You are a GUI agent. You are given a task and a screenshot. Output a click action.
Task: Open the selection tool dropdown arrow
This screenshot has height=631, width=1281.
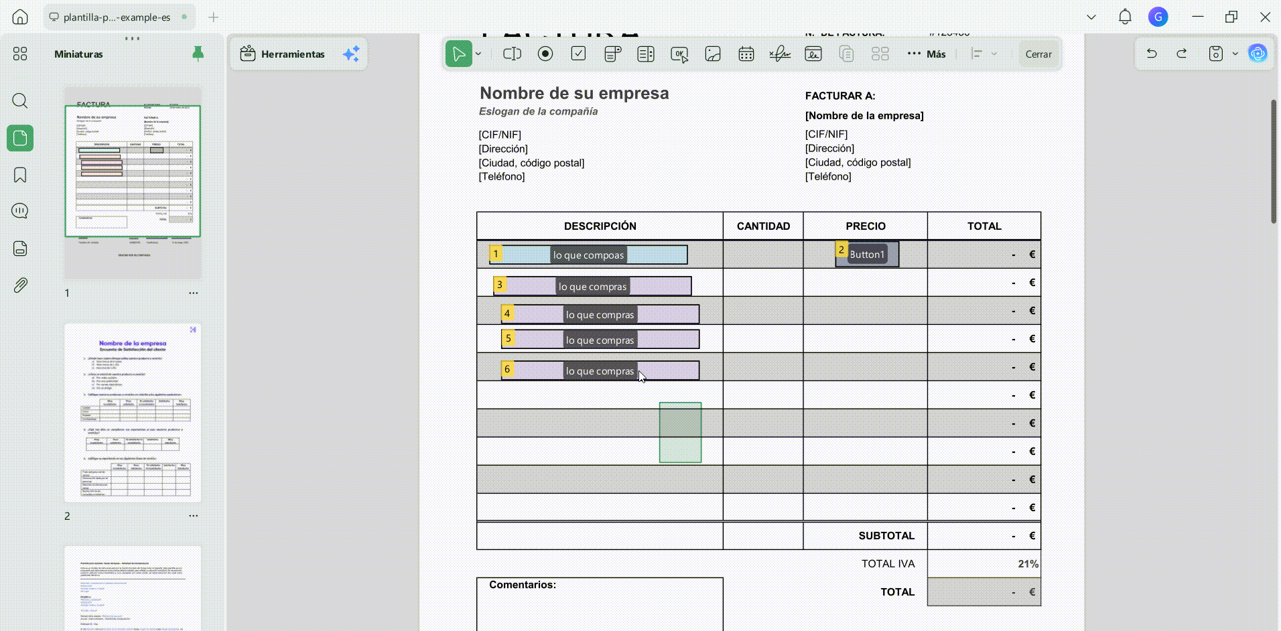(478, 54)
